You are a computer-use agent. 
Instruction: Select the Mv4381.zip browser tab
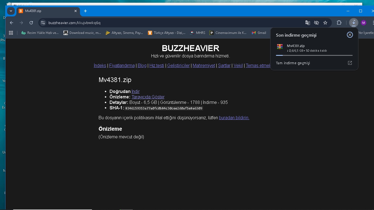click(48, 11)
